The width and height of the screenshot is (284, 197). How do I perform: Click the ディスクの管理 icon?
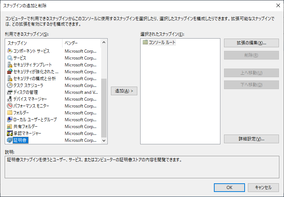[x=10, y=92]
